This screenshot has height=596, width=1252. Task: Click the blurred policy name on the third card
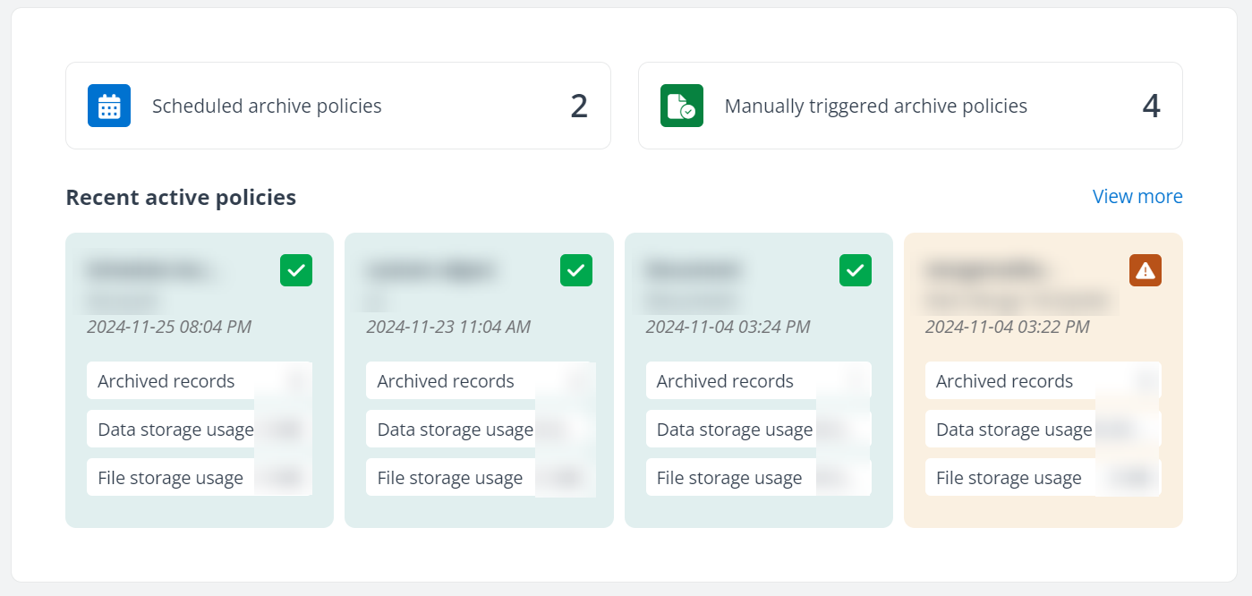tap(694, 269)
